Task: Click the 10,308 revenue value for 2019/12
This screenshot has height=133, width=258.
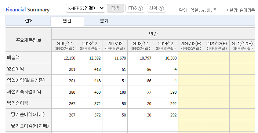Action: click(x=171, y=58)
